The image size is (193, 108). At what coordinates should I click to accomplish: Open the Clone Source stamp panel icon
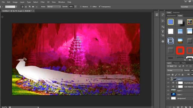point(163,35)
